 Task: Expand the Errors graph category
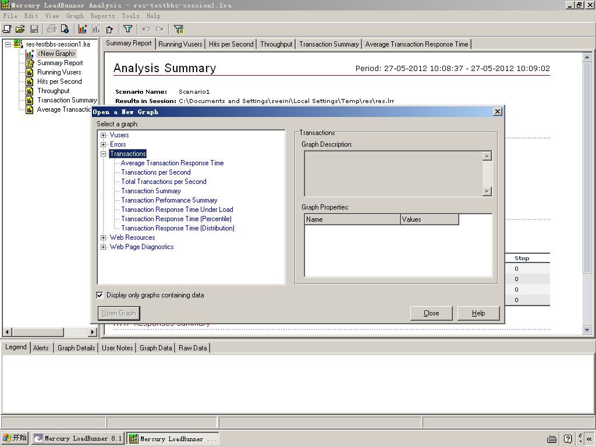[104, 144]
